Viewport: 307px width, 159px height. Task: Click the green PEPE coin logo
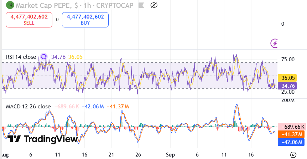11,5
